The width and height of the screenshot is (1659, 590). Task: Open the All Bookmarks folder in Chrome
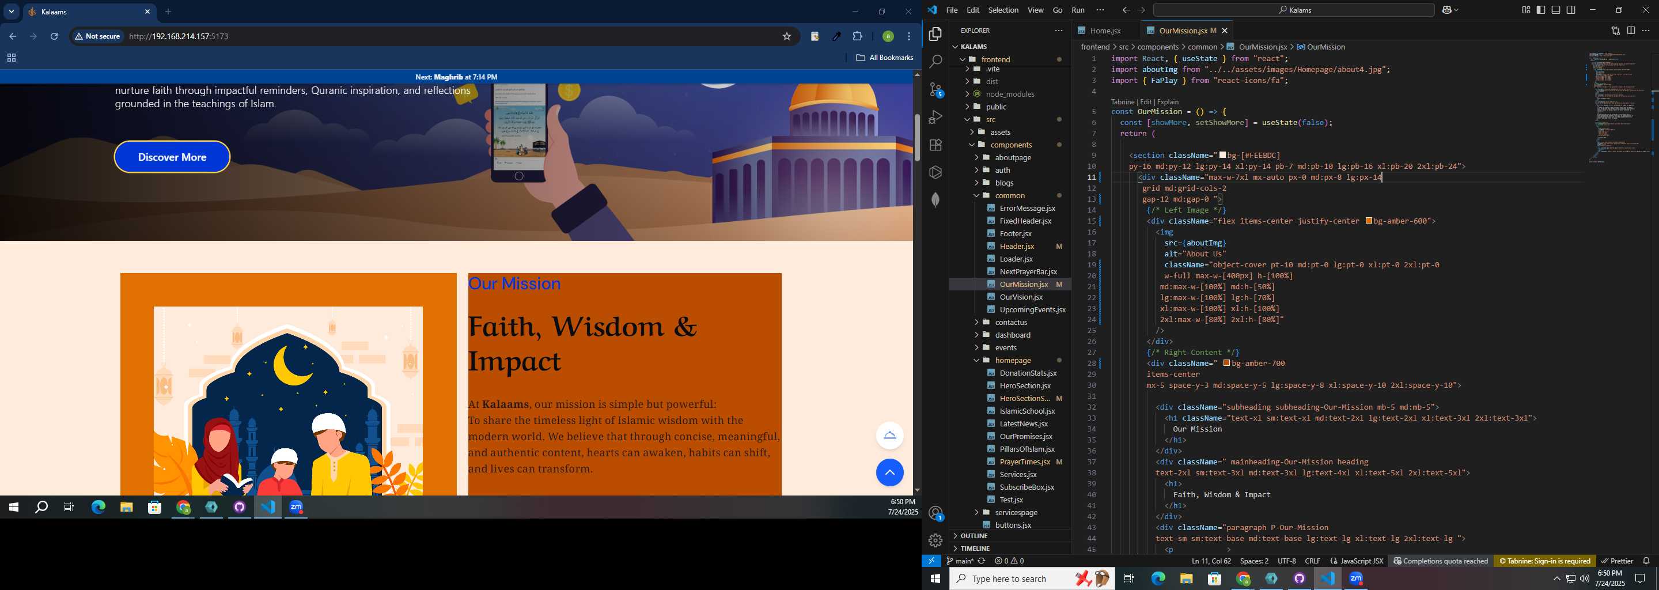pos(884,58)
